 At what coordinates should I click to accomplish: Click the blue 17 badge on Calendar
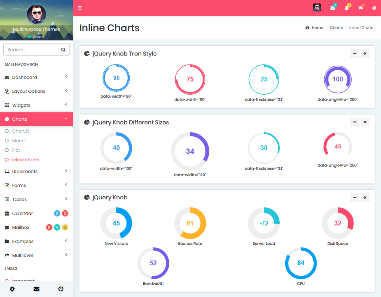point(57,214)
